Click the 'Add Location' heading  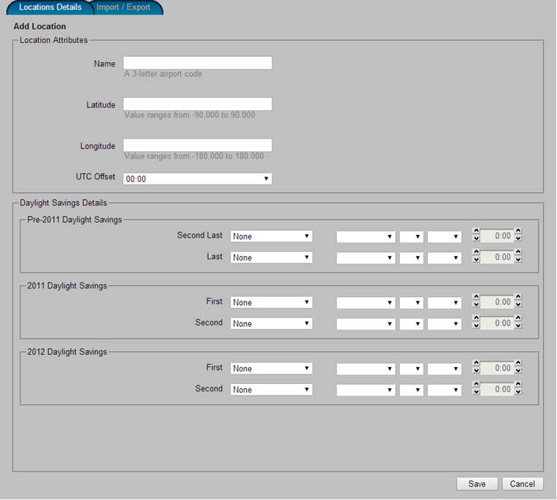(39, 26)
